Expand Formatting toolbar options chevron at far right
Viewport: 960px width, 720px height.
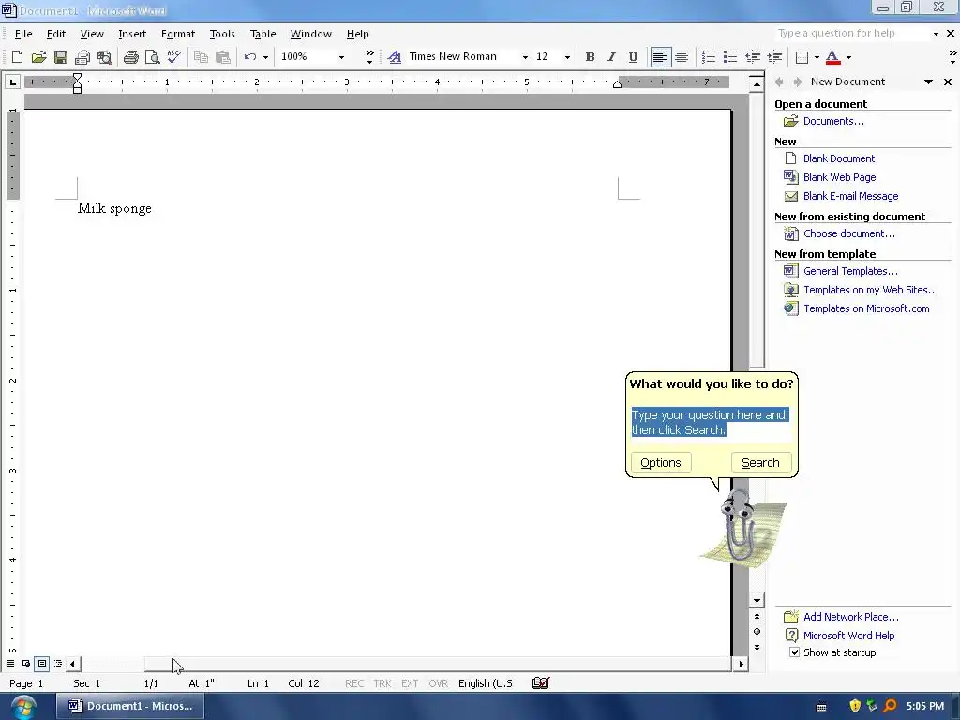[x=952, y=57]
